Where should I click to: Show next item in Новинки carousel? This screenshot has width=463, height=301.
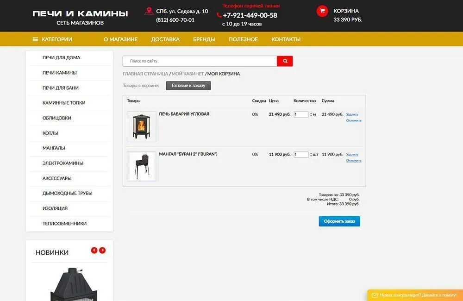click(102, 251)
